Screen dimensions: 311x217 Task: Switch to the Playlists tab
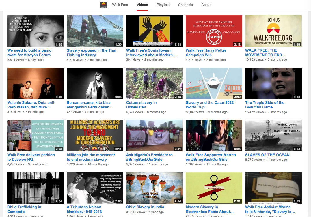point(163,5)
